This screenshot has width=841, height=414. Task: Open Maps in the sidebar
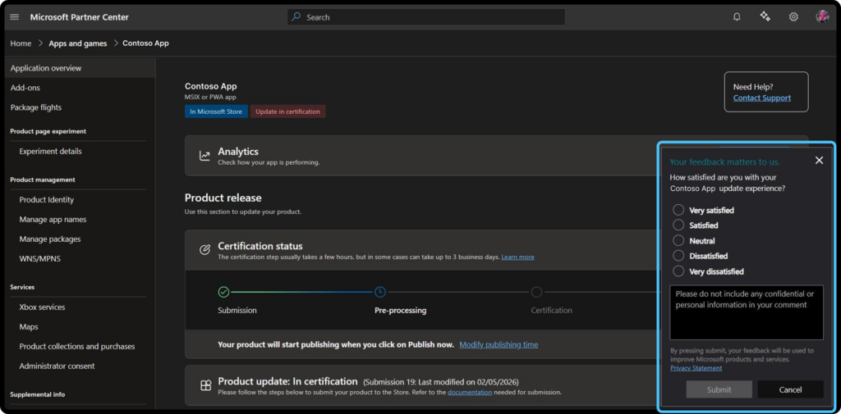point(29,327)
